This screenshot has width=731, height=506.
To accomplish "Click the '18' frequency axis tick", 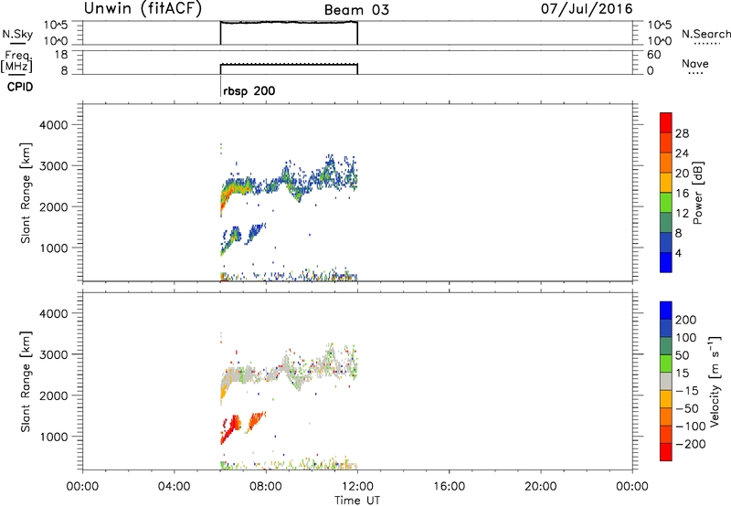I will coord(61,55).
